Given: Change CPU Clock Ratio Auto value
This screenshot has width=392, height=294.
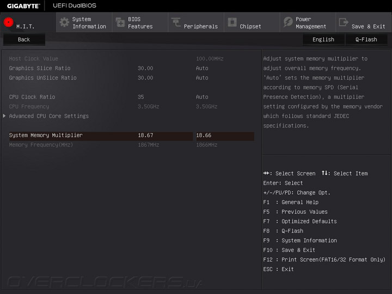Looking at the screenshot, I should pos(202,97).
